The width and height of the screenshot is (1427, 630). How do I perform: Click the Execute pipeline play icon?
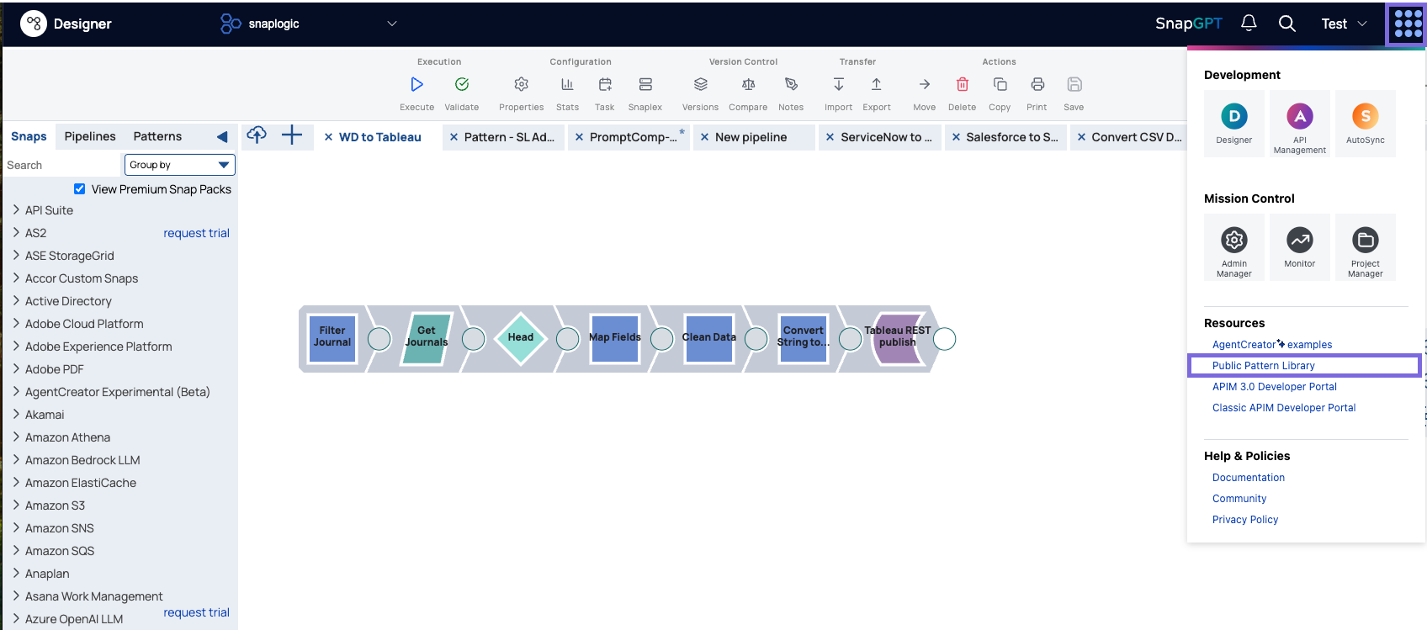tap(416, 84)
